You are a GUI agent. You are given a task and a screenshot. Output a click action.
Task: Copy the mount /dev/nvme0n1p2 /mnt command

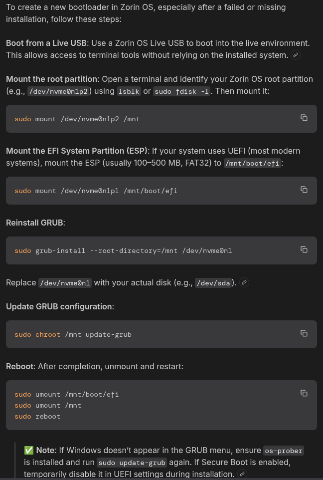(x=304, y=118)
